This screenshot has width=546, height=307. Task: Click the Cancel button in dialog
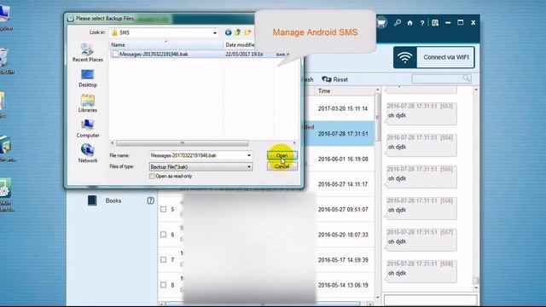point(282,166)
